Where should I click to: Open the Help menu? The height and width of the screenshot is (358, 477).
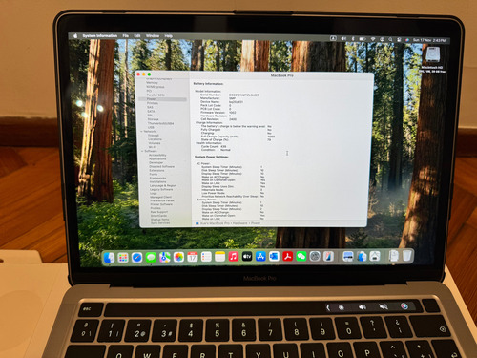pos(169,36)
